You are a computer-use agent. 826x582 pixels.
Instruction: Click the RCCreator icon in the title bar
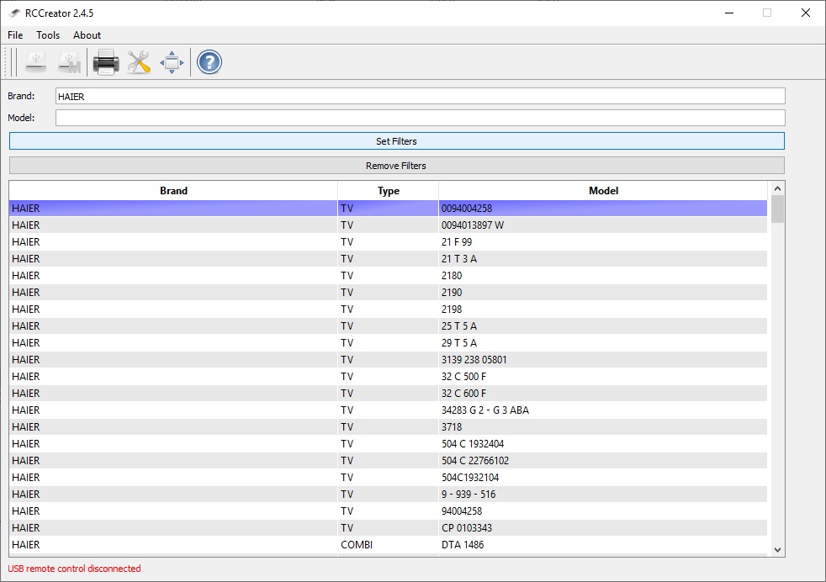pos(13,13)
